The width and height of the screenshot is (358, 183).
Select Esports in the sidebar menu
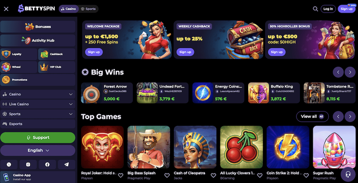[x=38, y=124]
